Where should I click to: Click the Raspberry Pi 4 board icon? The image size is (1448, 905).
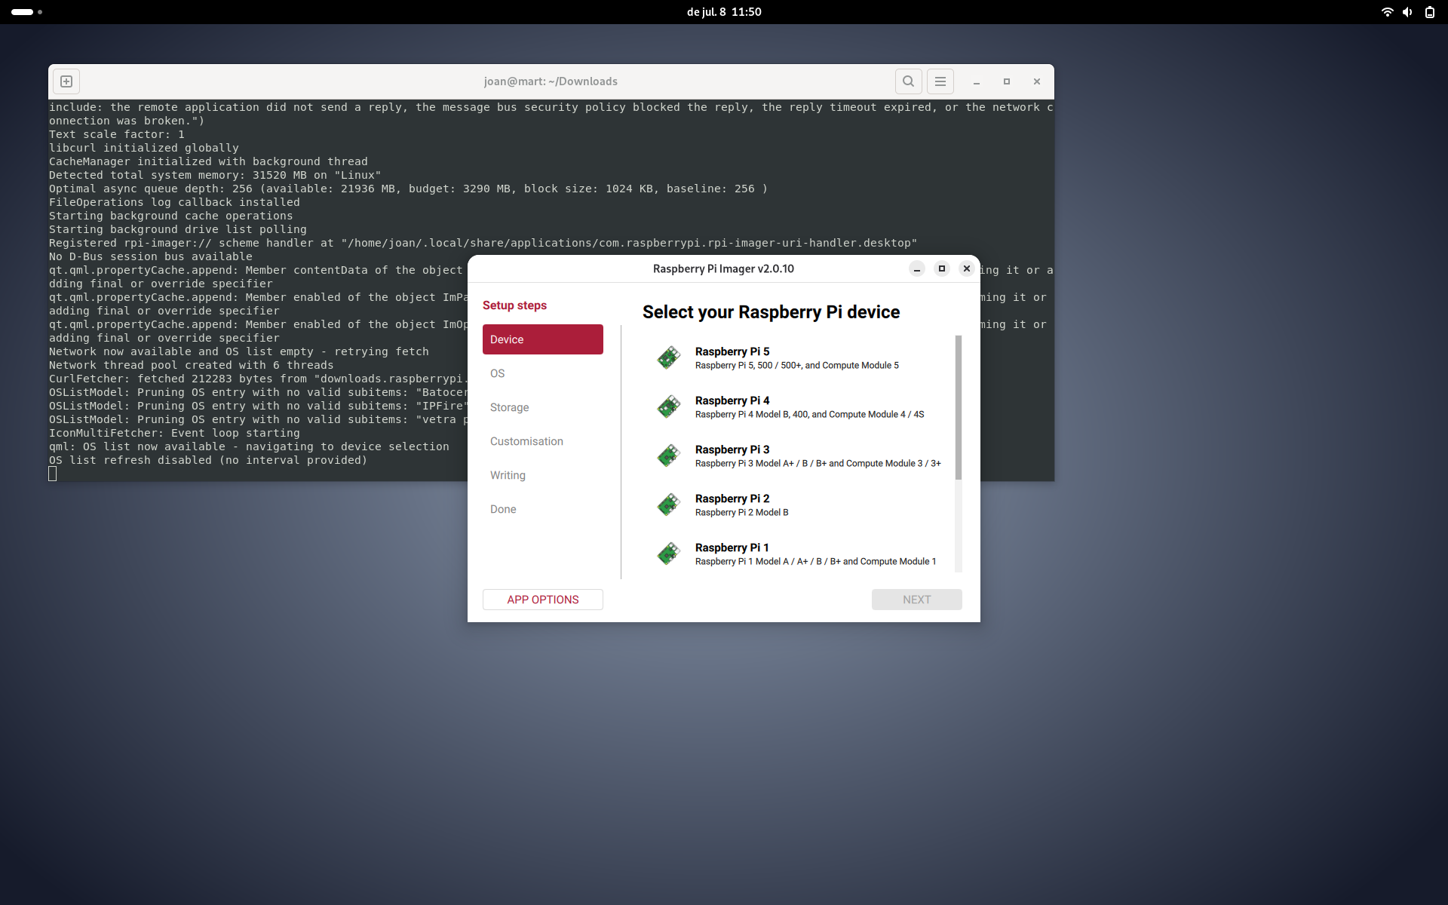point(669,406)
